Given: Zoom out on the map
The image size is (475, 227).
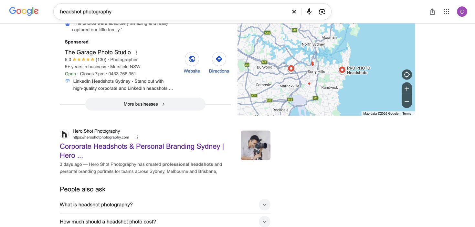Looking at the screenshot, I should pyautogui.click(x=407, y=102).
